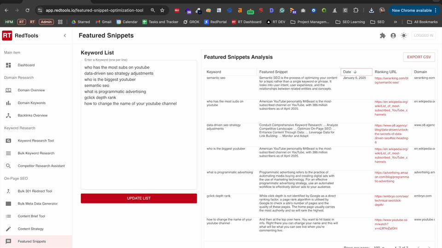Open the puzzle-piece integrations icon in header
442x248 pixels.
(x=383, y=36)
